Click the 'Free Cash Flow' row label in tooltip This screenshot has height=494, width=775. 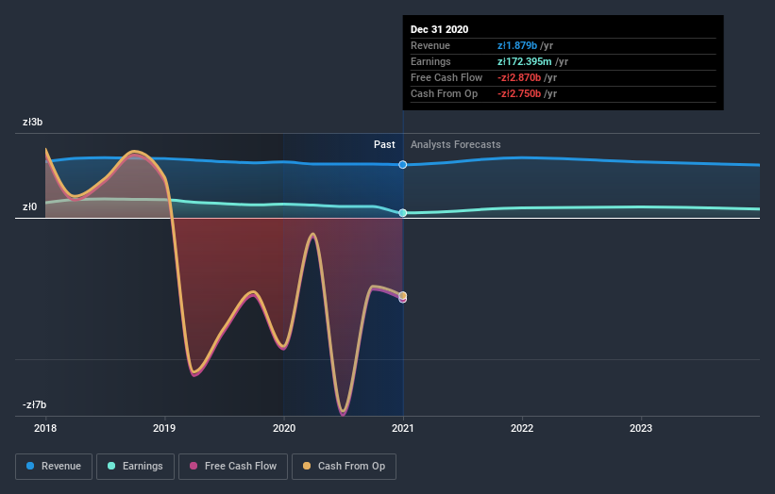[x=446, y=77]
